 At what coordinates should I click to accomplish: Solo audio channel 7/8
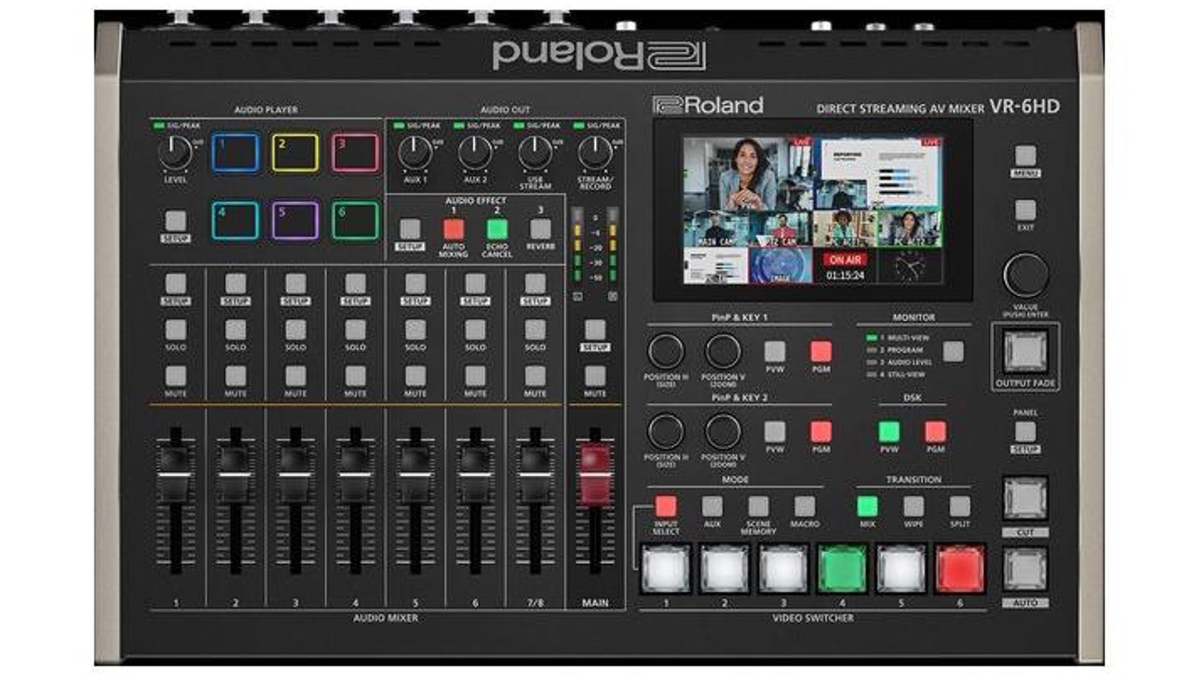click(x=535, y=330)
